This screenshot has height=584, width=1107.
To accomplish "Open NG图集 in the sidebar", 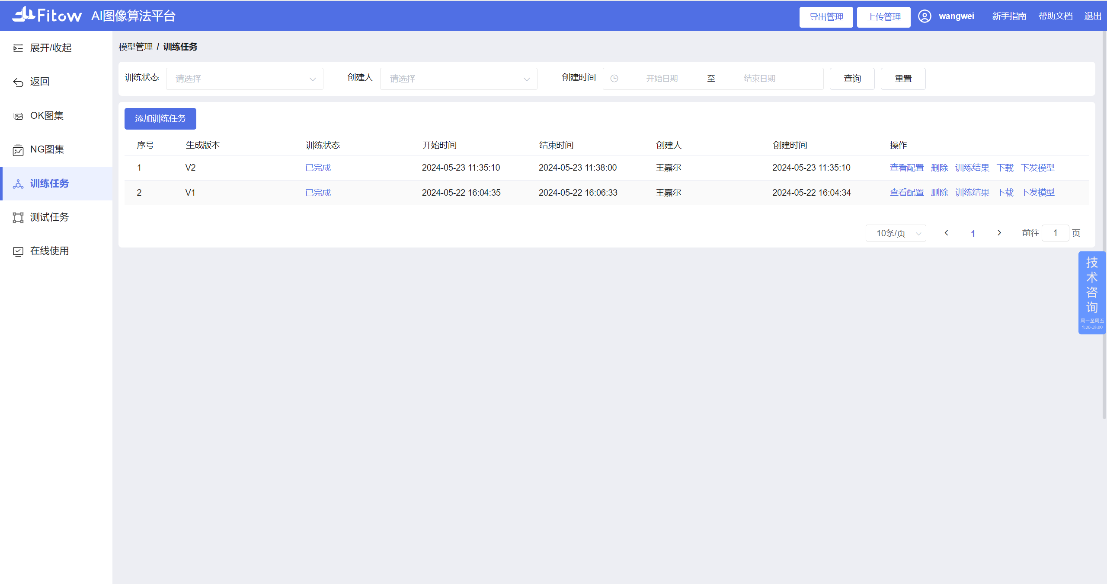I will coord(56,149).
